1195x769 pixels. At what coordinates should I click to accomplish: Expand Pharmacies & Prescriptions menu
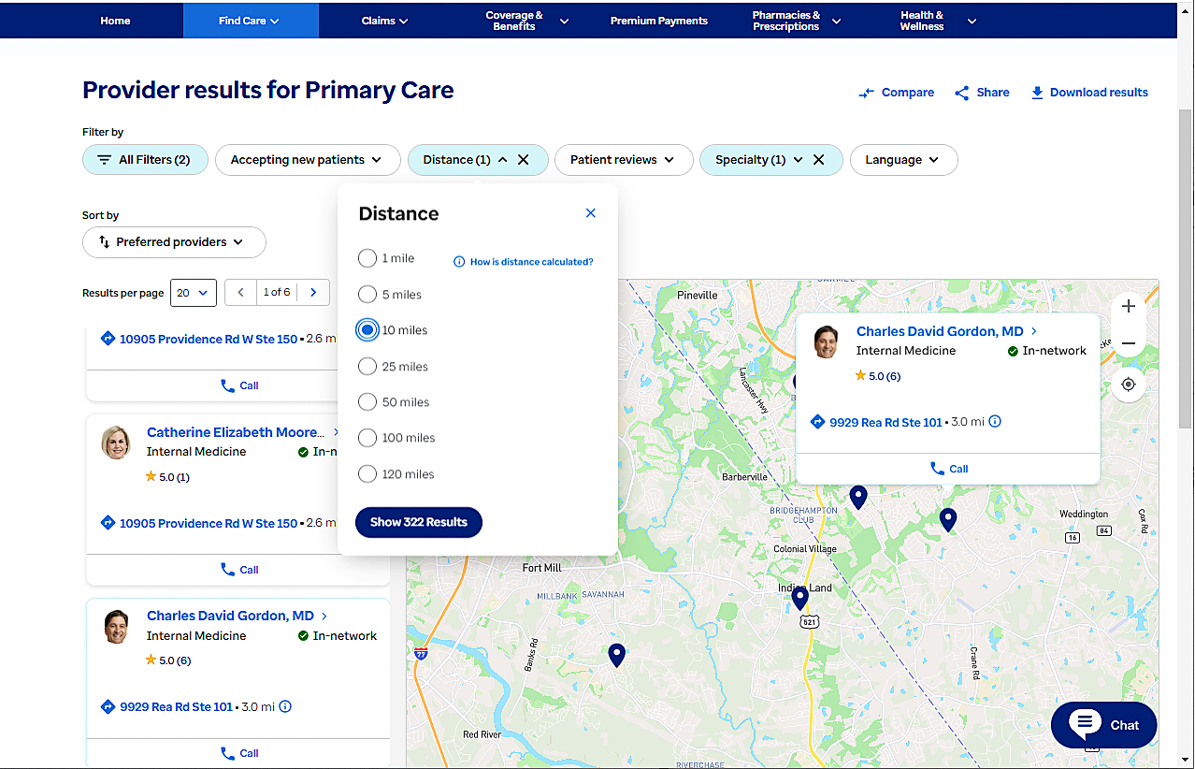(797, 21)
